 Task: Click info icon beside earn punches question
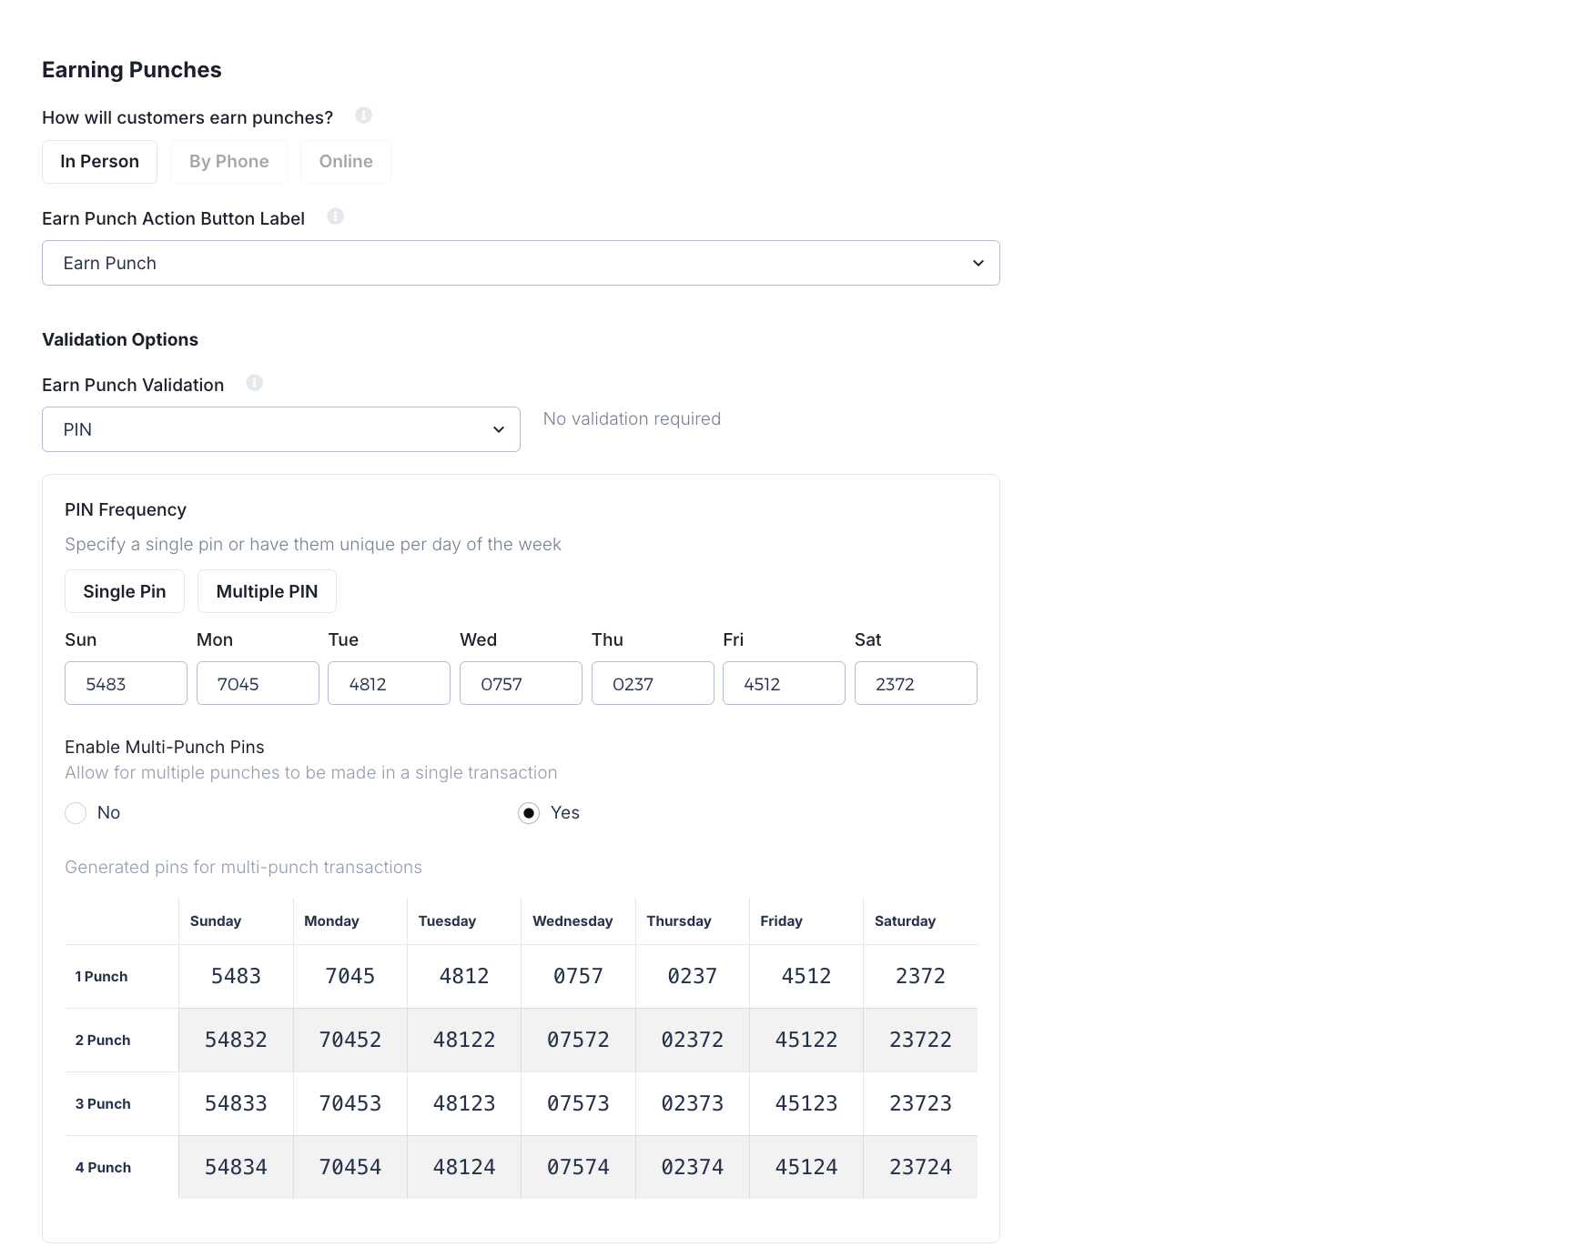point(363,116)
